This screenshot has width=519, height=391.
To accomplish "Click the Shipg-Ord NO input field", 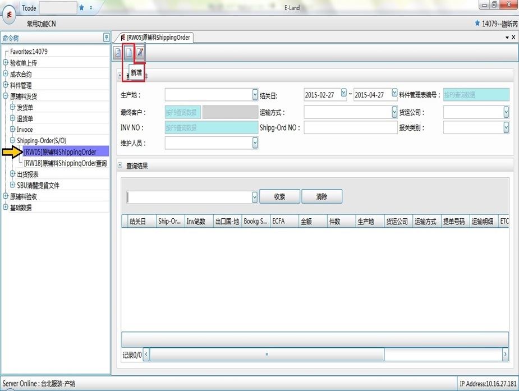I will [x=351, y=128].
